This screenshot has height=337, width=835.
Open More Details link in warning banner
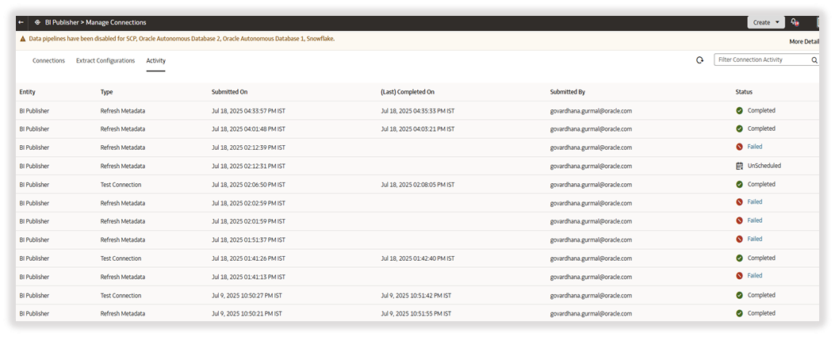[804, 41]
